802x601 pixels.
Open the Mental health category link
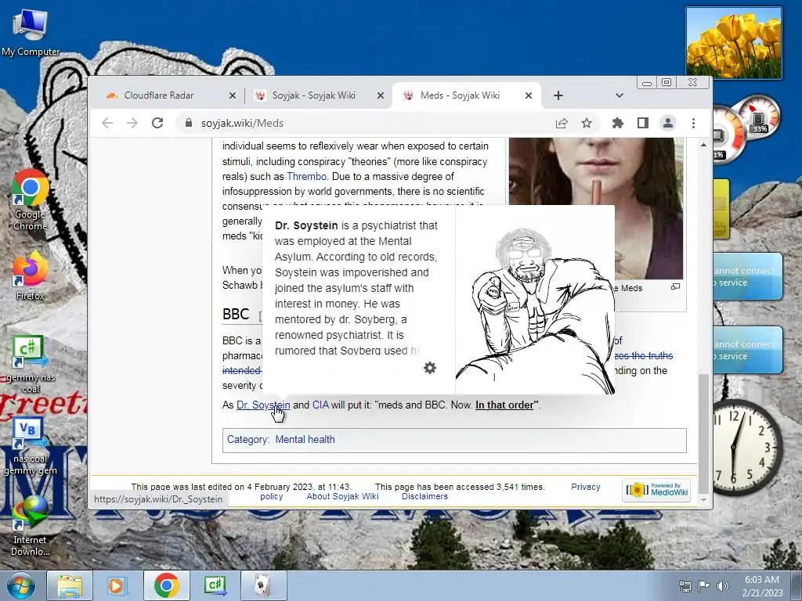(305, 440)
